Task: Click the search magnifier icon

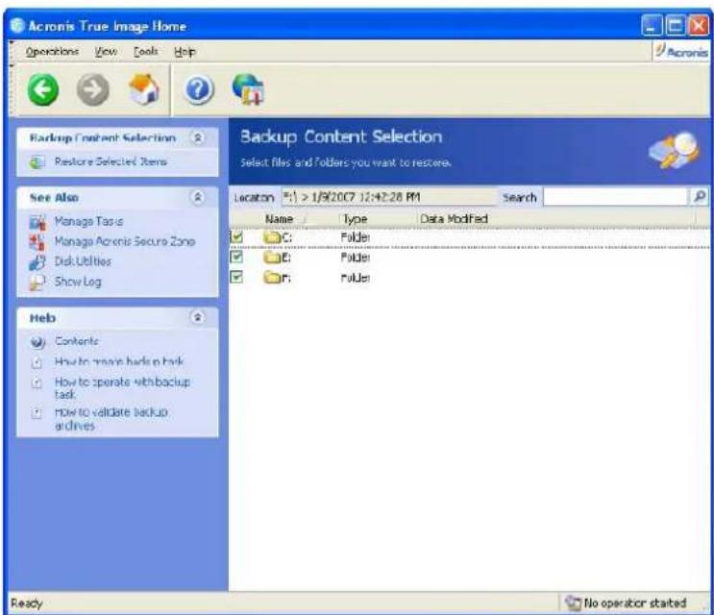Action: tap(700, 197)
